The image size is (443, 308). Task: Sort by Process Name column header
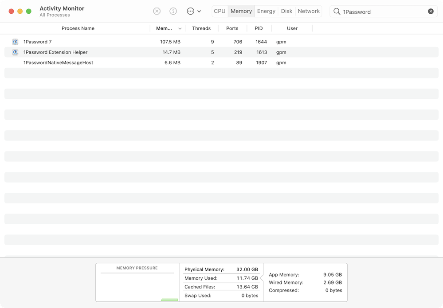point(78,28)
